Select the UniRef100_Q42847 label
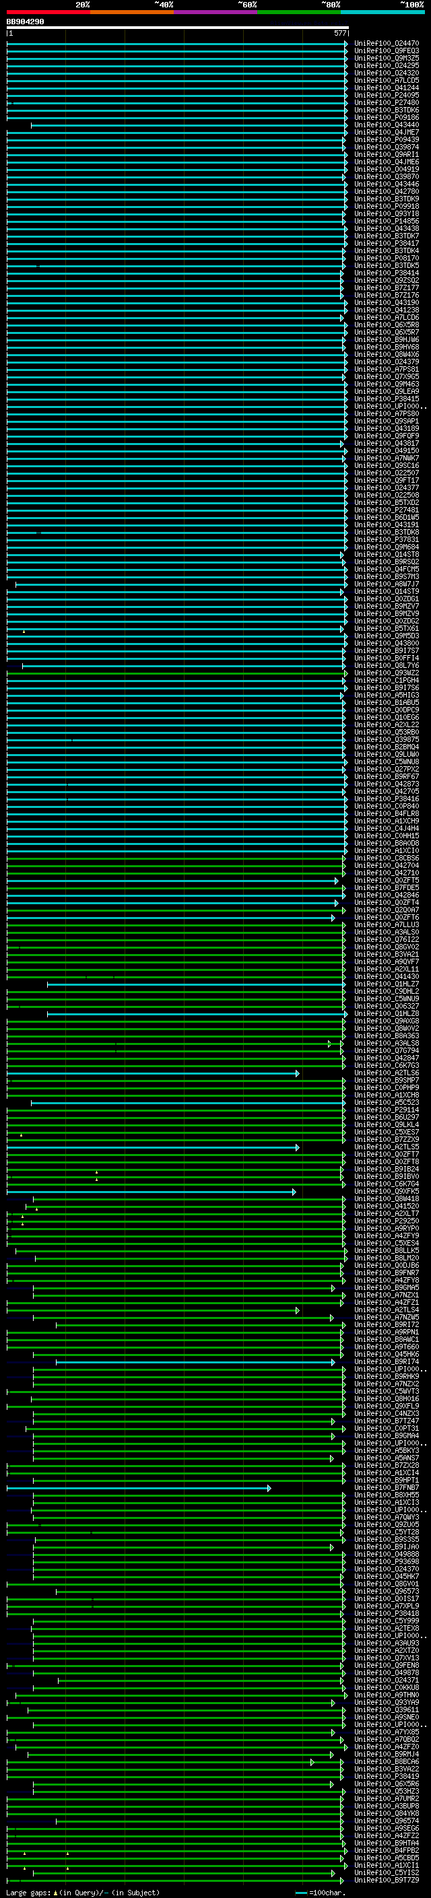 pos(387,1058)
